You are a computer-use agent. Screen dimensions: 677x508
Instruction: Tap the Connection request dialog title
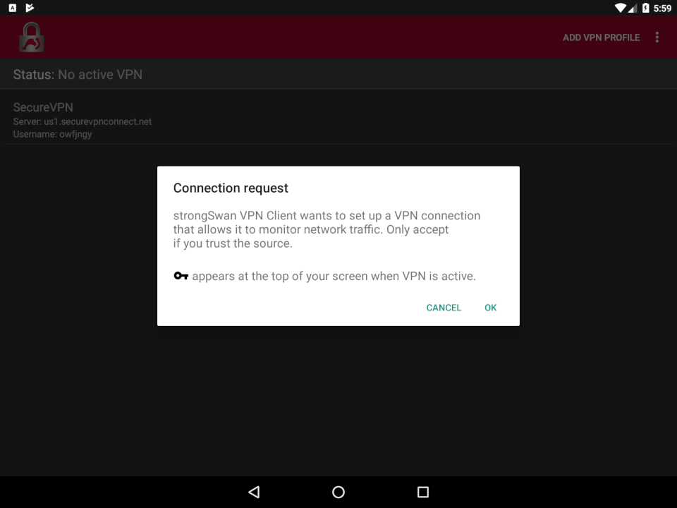[x=231, y=188]
